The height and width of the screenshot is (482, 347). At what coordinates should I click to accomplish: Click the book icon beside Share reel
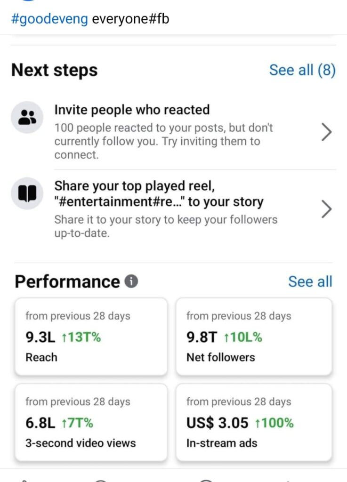tap(27, 193)
